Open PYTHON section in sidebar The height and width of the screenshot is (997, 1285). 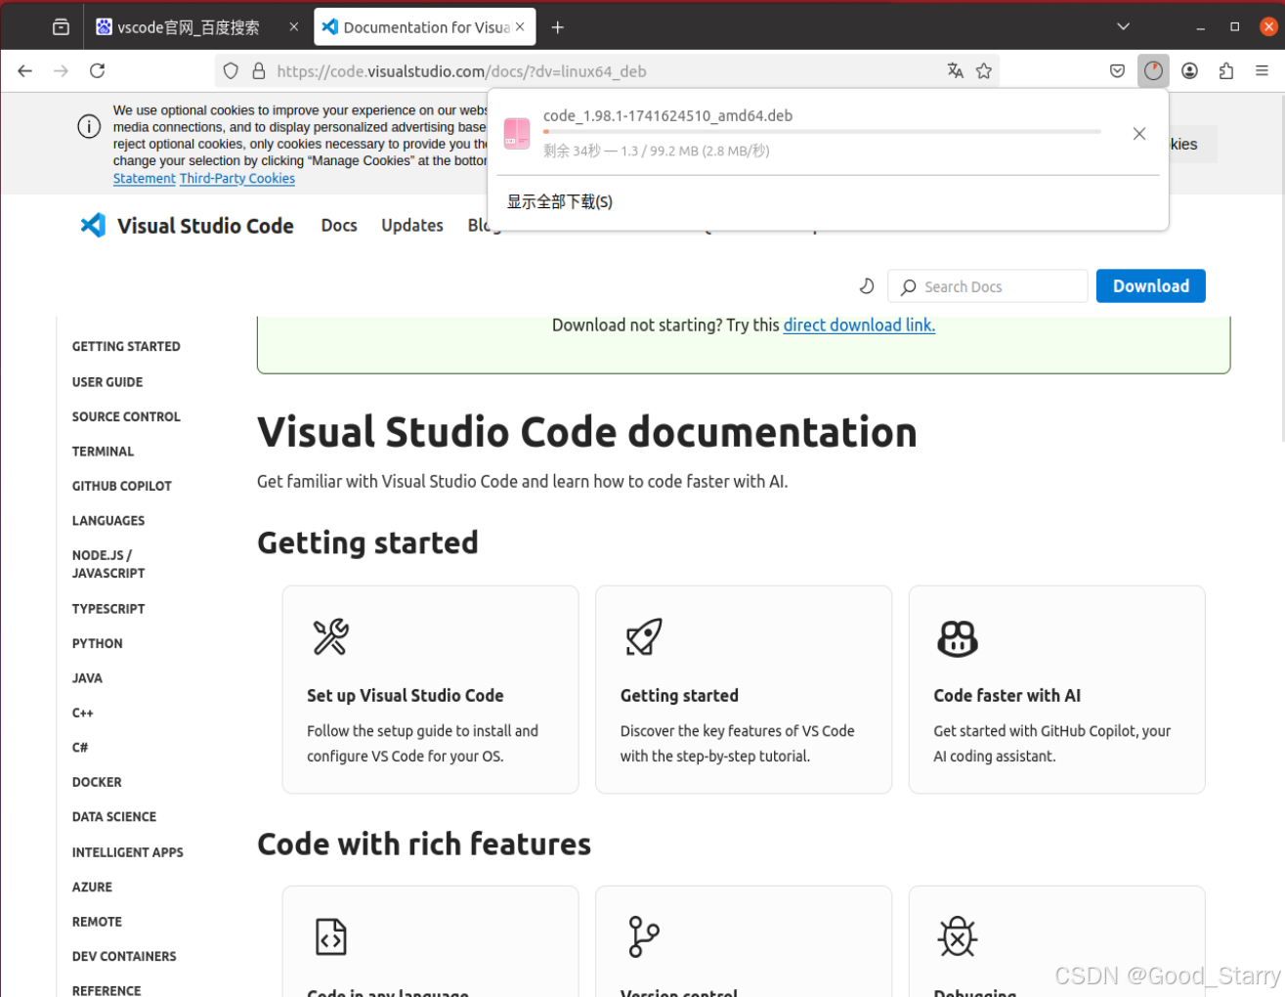coord(97,643)
